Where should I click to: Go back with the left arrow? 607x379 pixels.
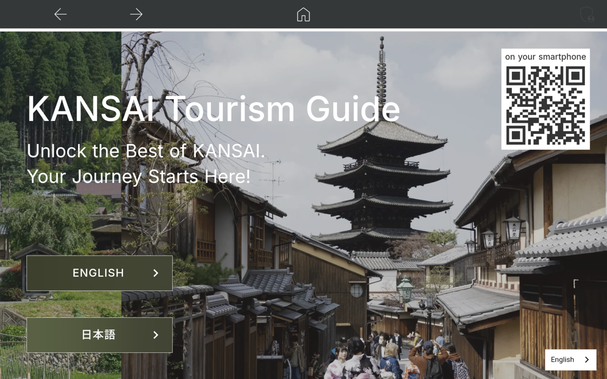[61, 14]
